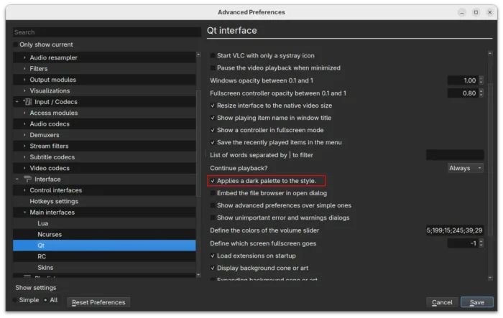Uncheck Applies a dark palette to the style
This screenshot has height=318, width=503.
tap(213, 181)
